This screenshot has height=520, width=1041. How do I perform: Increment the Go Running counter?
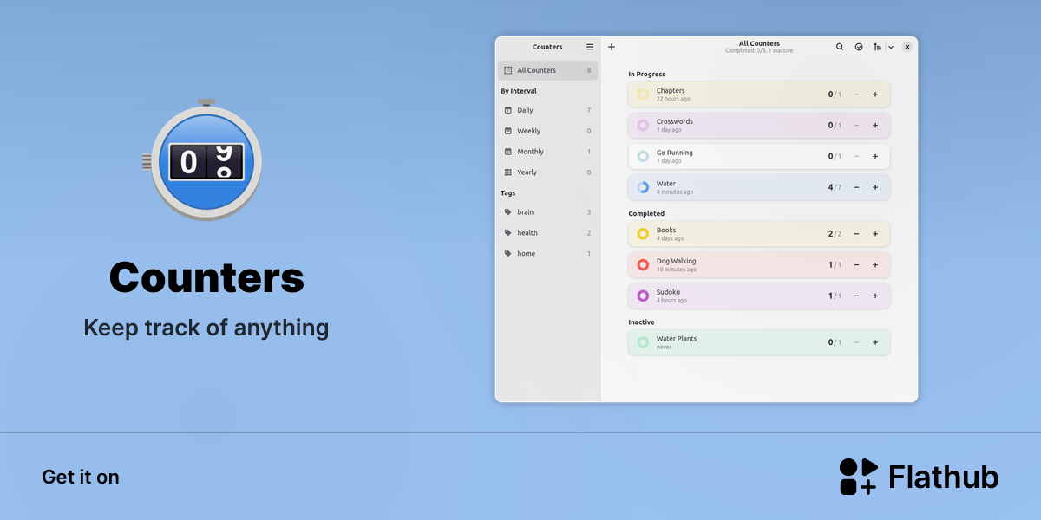(x=875, y=157)
